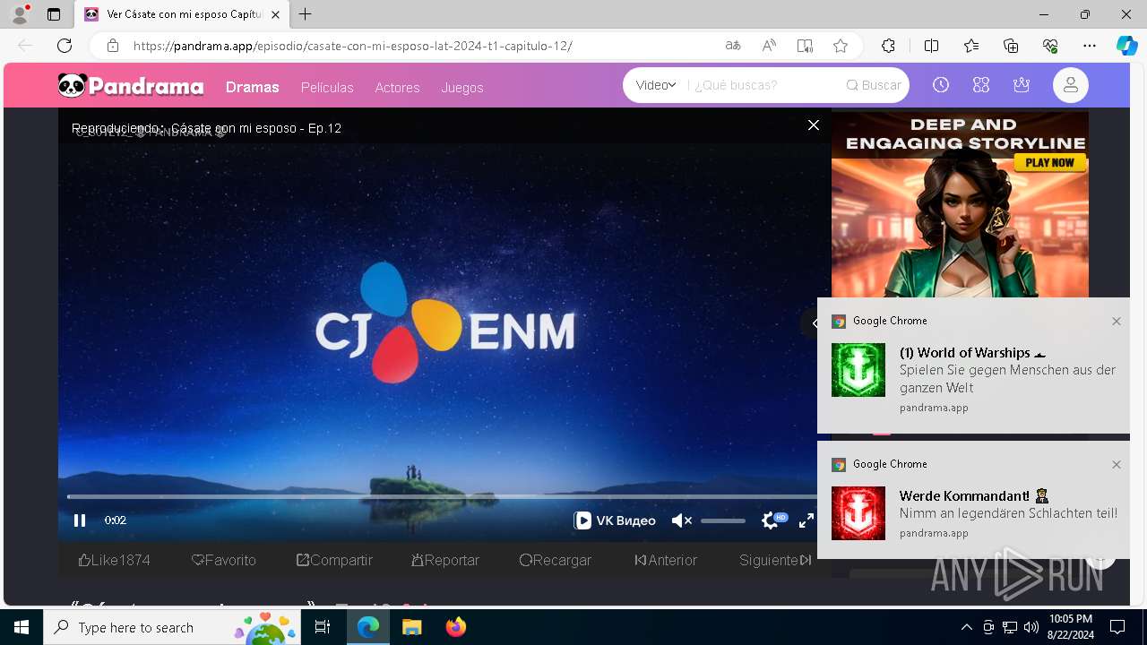Close the Ver Cásate con mi esposo tab
This screenshot has width=1147, height=645.
tap(276, 14)
